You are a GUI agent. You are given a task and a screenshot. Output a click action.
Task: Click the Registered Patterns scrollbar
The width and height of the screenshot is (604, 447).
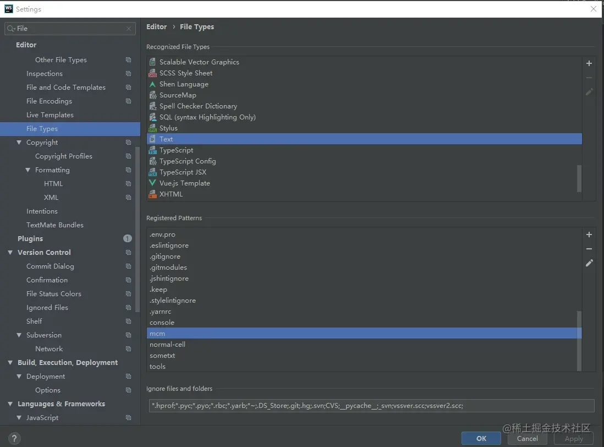579,341
